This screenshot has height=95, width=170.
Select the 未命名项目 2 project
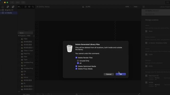pos(28,86)
